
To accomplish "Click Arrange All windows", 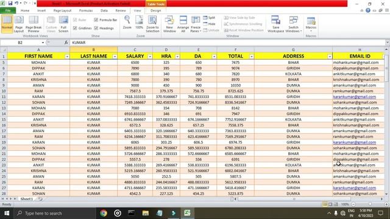I will pyautogui.click(x=183, y=24).
